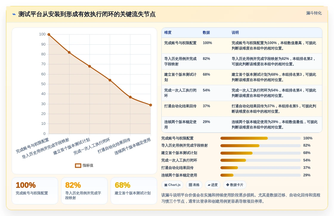Click description mentioning 本组排名第2
The width and height of the screenshot is (334, 216).
(x=273, y=61)
